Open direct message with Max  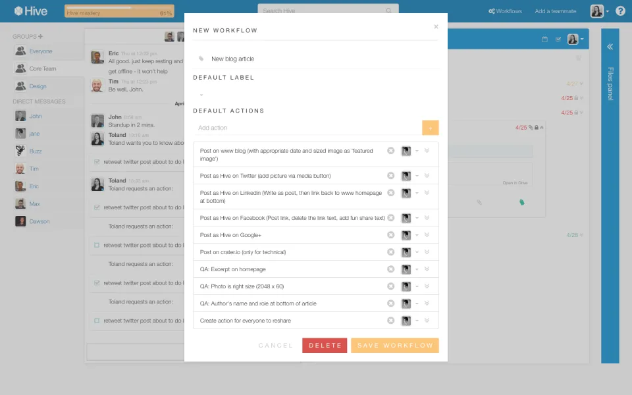point(35,203)
